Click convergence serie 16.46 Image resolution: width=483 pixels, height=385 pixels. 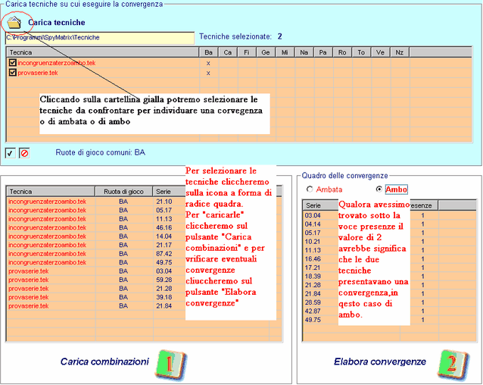click(313, 259)
